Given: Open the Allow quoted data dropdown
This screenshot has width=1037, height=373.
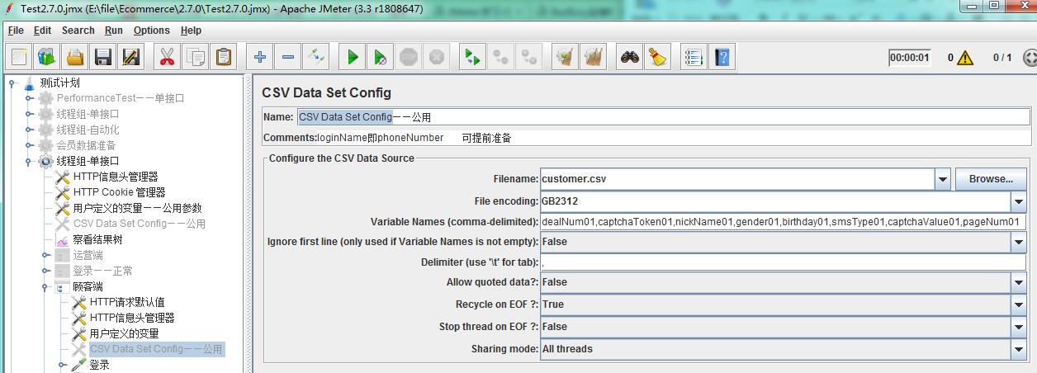Looking at the screenshot, I should pyautogui.click(x=1019, y=282).
